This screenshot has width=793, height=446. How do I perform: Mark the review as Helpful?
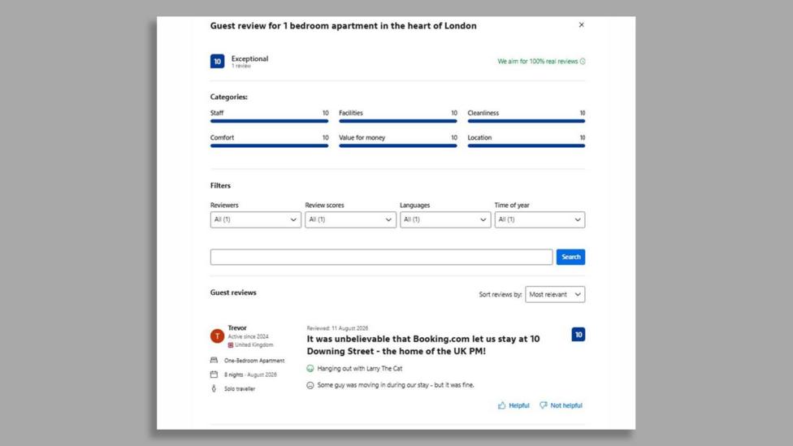point(513,405)
